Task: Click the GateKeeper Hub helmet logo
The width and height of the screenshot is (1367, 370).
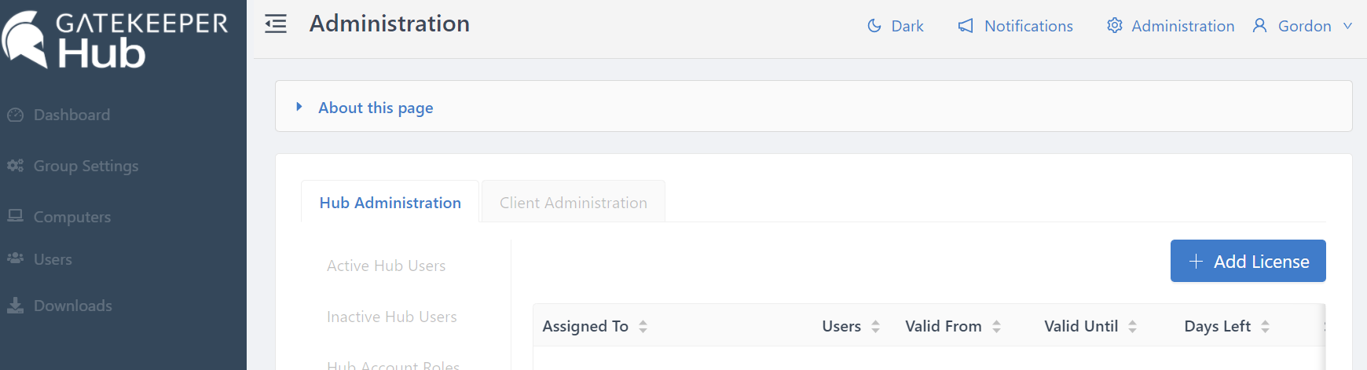Action: tap(25, 39)
